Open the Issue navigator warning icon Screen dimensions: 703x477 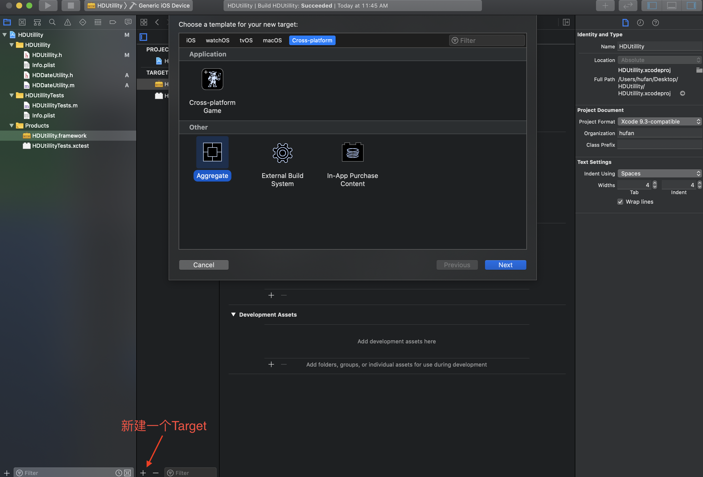tap(67, 22)
